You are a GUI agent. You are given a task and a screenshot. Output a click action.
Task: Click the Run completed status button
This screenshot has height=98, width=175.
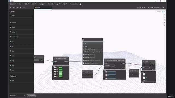[31, 96]
